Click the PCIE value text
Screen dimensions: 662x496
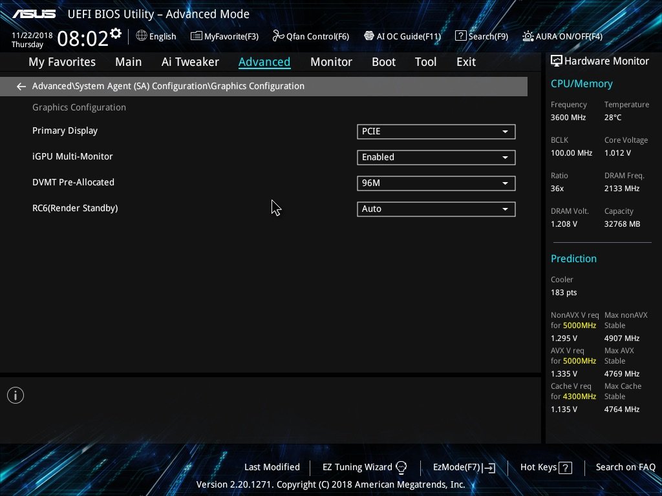pyautogui.click(x=371, y=132)
